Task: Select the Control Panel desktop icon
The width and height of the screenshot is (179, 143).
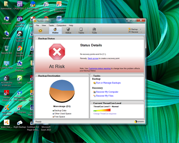Action: [x=7, y=65]
